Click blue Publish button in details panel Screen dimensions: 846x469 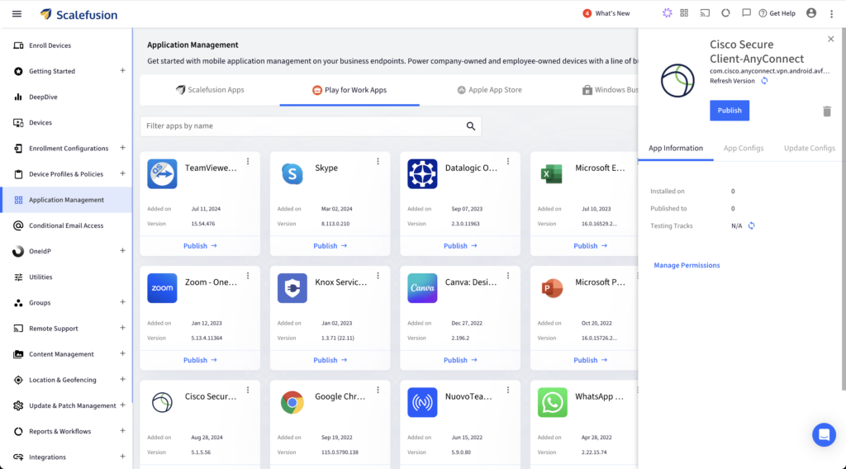[x=730, y=111]
